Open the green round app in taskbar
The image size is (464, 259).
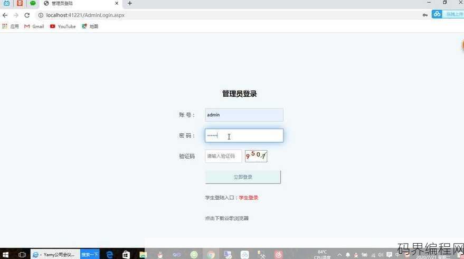tap(194, 255)
